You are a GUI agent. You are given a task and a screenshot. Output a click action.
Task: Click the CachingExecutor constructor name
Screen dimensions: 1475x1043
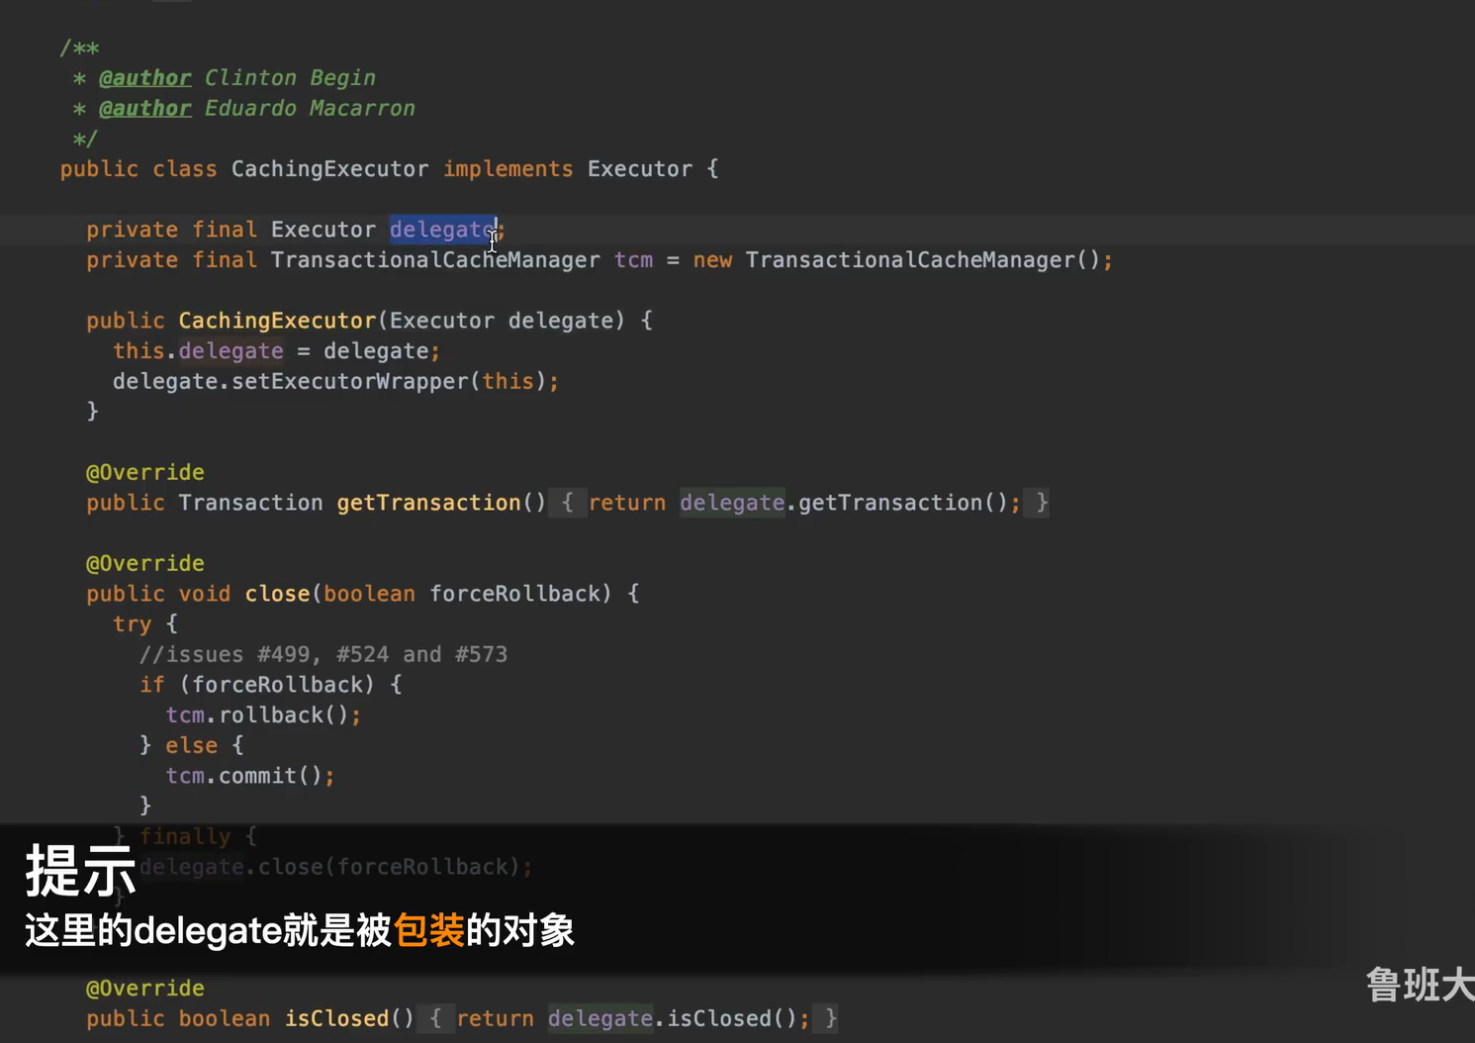tap(277, 321)
